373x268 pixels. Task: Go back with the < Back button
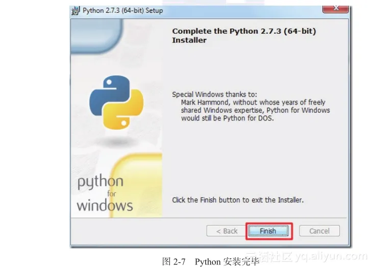227,231
